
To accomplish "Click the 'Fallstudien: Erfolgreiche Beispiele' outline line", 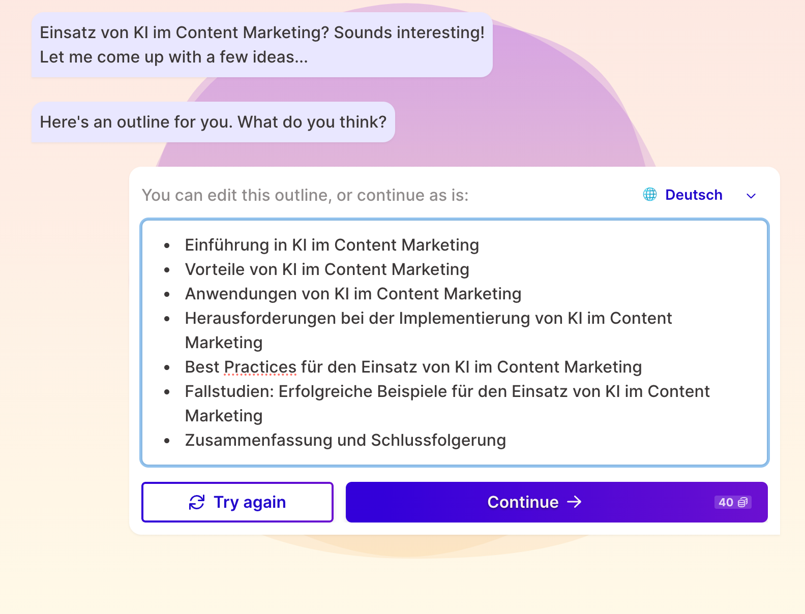I will pos(447,391).
